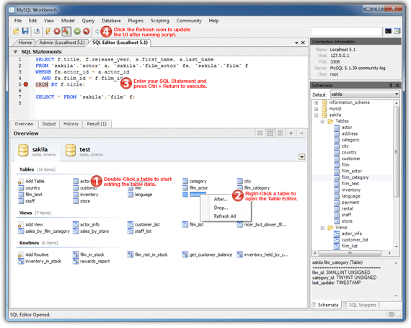
Task: Switch Overview to large icons view
Action: 260,133
